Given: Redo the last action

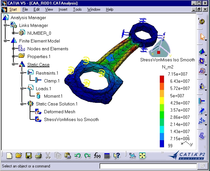Looking at the screenshot, I should pyautogui.click(x=87, y=156).
